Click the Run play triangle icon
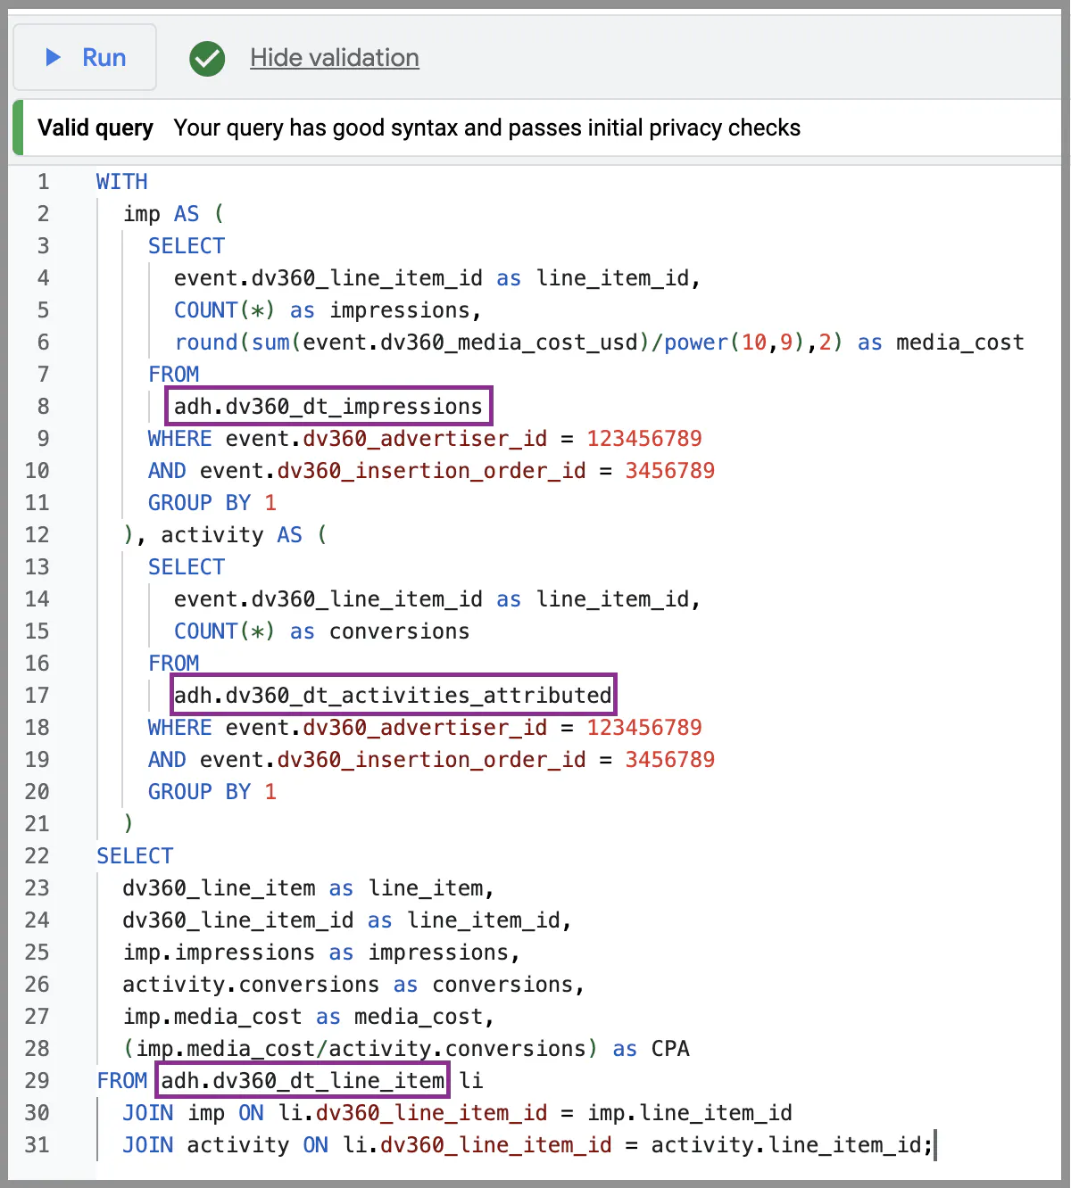This screenshot has width=1071, height=1188. click(x=52, y=57)
